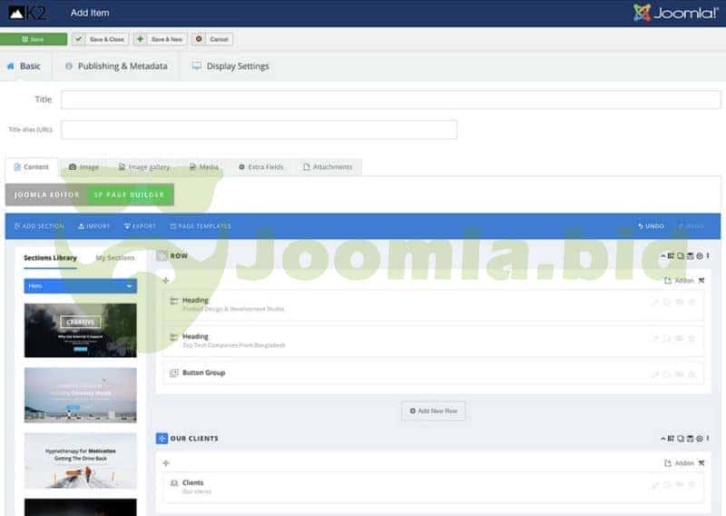Switch editor to Joomla Editor
Image resolution: width=726 pixels, height=516 pixels.
point(46,194)
